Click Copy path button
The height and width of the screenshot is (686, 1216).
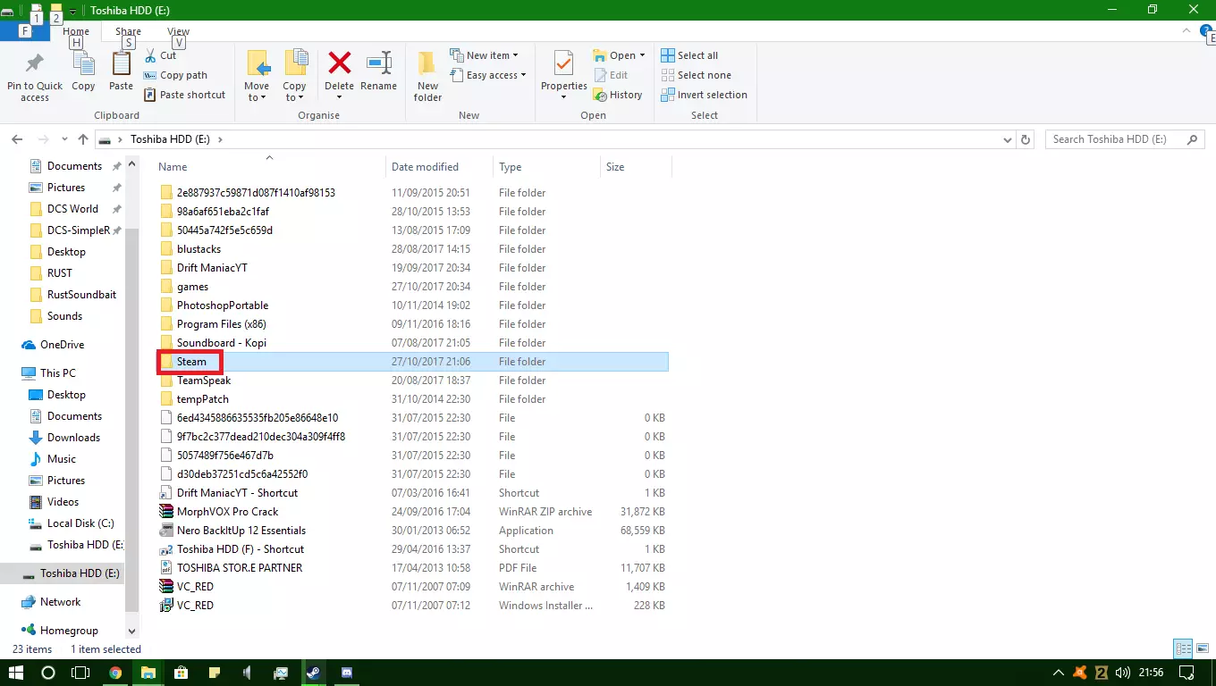click(183, 75)
